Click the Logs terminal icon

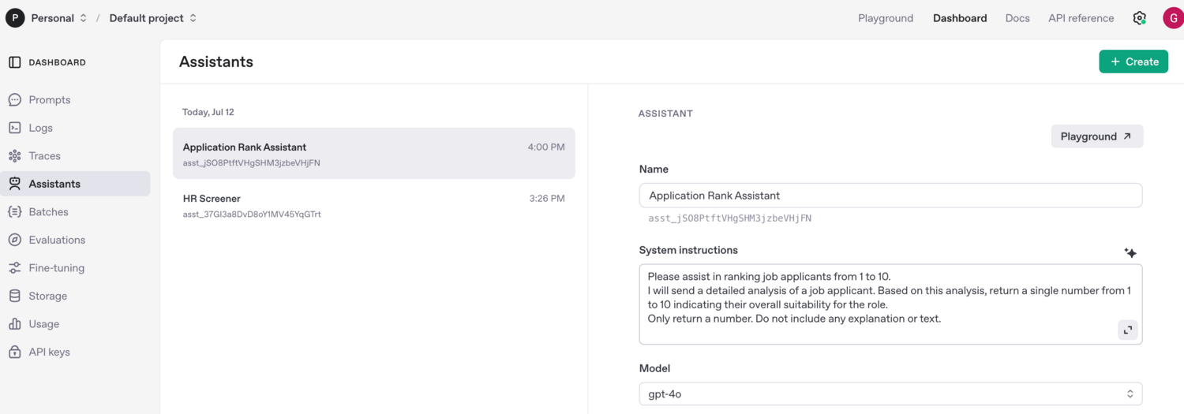tap(14, 128)
